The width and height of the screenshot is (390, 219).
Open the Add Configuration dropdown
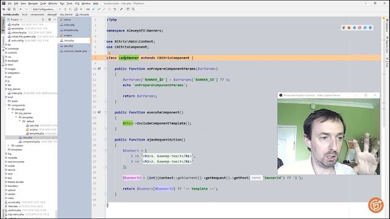pos(43,9)
